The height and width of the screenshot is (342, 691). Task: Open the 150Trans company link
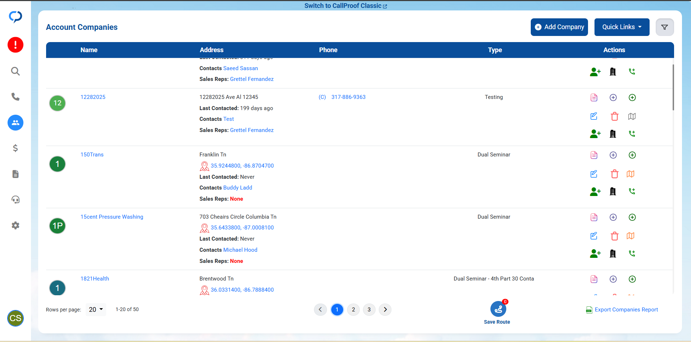tap(92, 155)
